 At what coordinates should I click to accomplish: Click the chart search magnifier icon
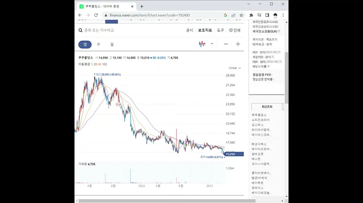(80, 30)
